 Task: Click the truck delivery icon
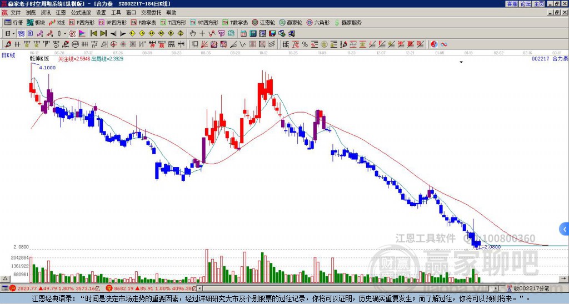click(x=291, y=33)
